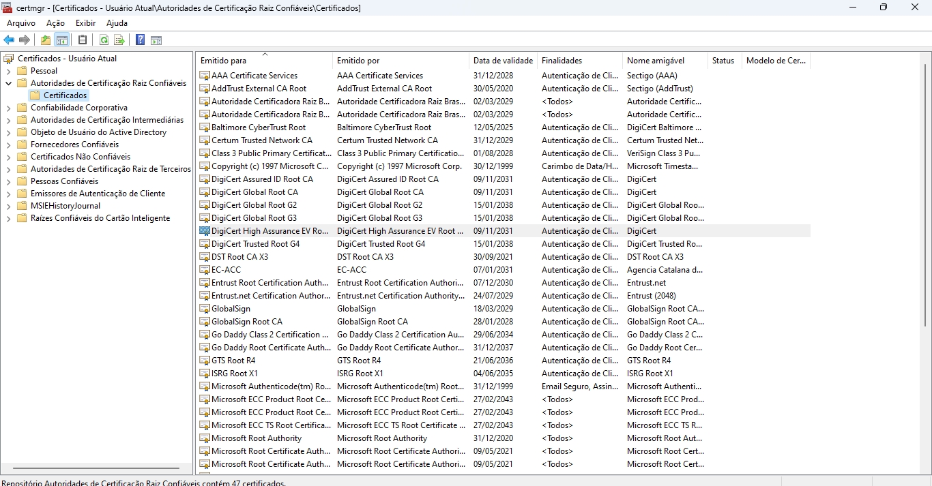Click the MSIEHistoryJournal folder icon
The width and height of the screenshot is (932, 486).
pos(22,206)
